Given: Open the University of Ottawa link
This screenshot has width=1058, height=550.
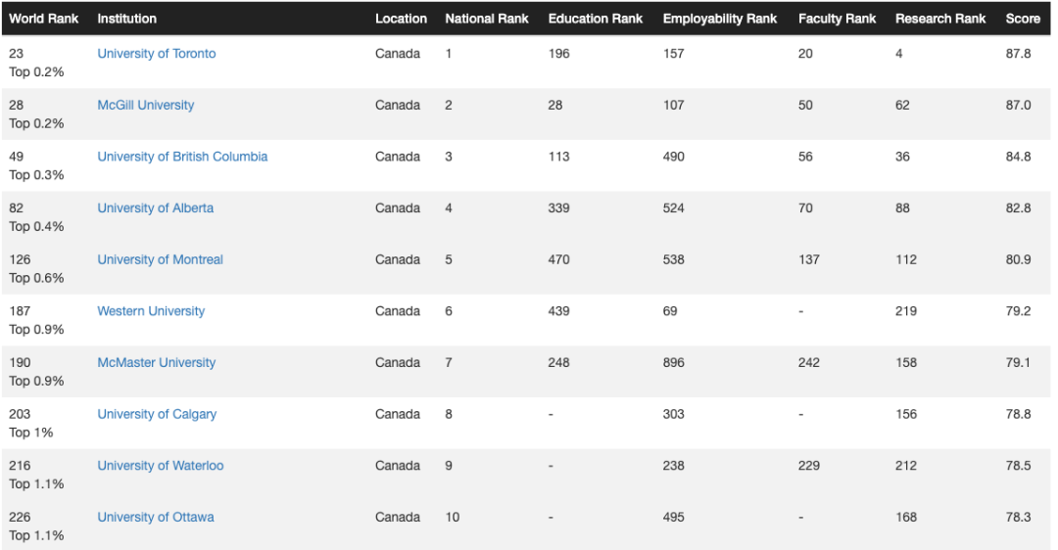Looking at the screenshot, I should [x=156, y=517].
